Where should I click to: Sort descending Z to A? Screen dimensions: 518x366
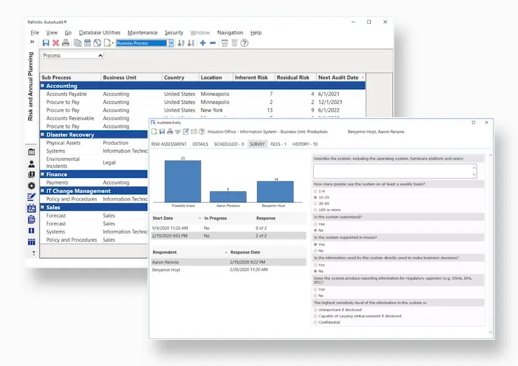click(x=191, y=43)
